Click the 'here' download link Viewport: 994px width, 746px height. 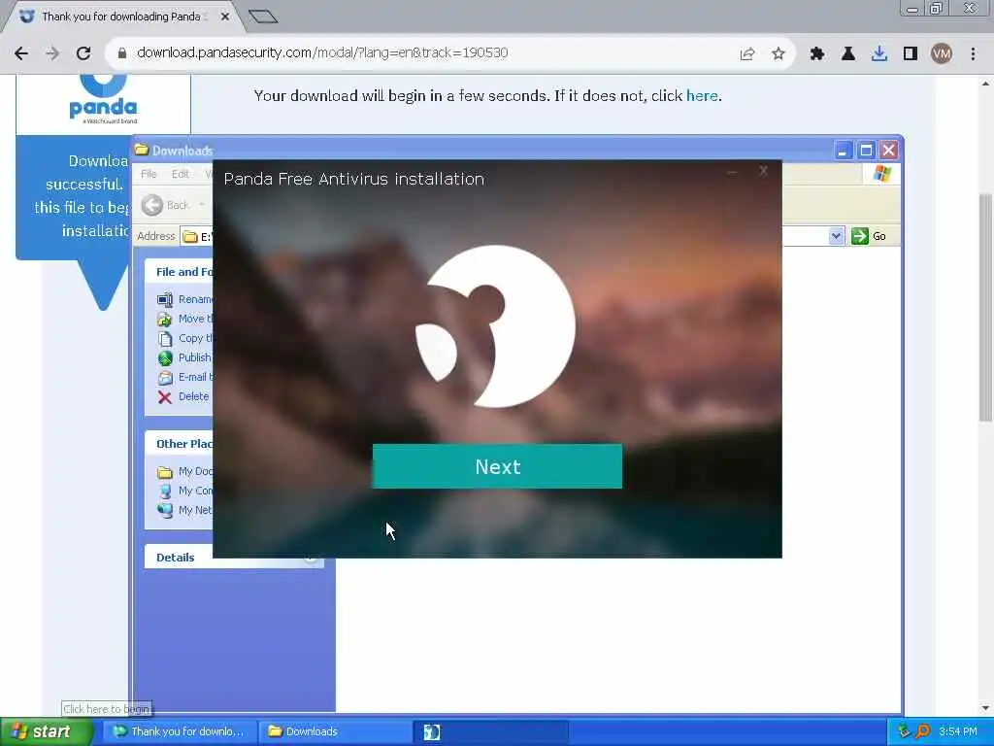click(702, 96)
